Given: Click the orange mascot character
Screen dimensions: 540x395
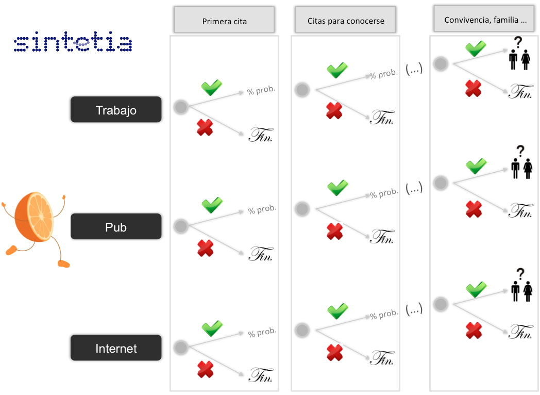Looking at the screenshot, I should pyautogui.click(x=36, y=229).
